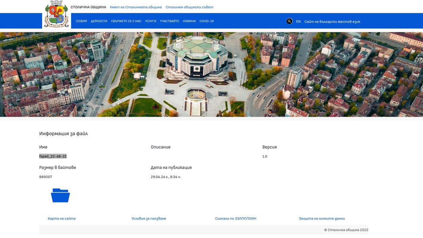
Task: Open Карта на сайта footer link
Action: 62,219
